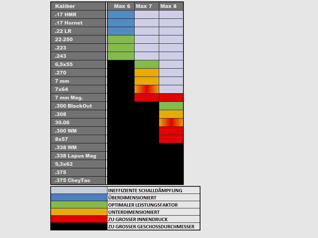Select the '8x57' caliber label

62,139
